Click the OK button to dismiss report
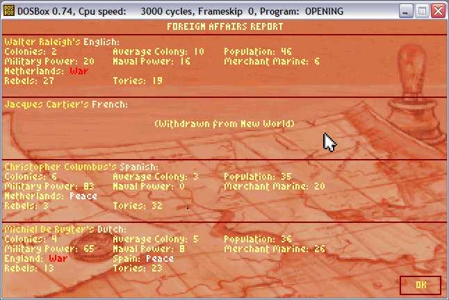 420,285
